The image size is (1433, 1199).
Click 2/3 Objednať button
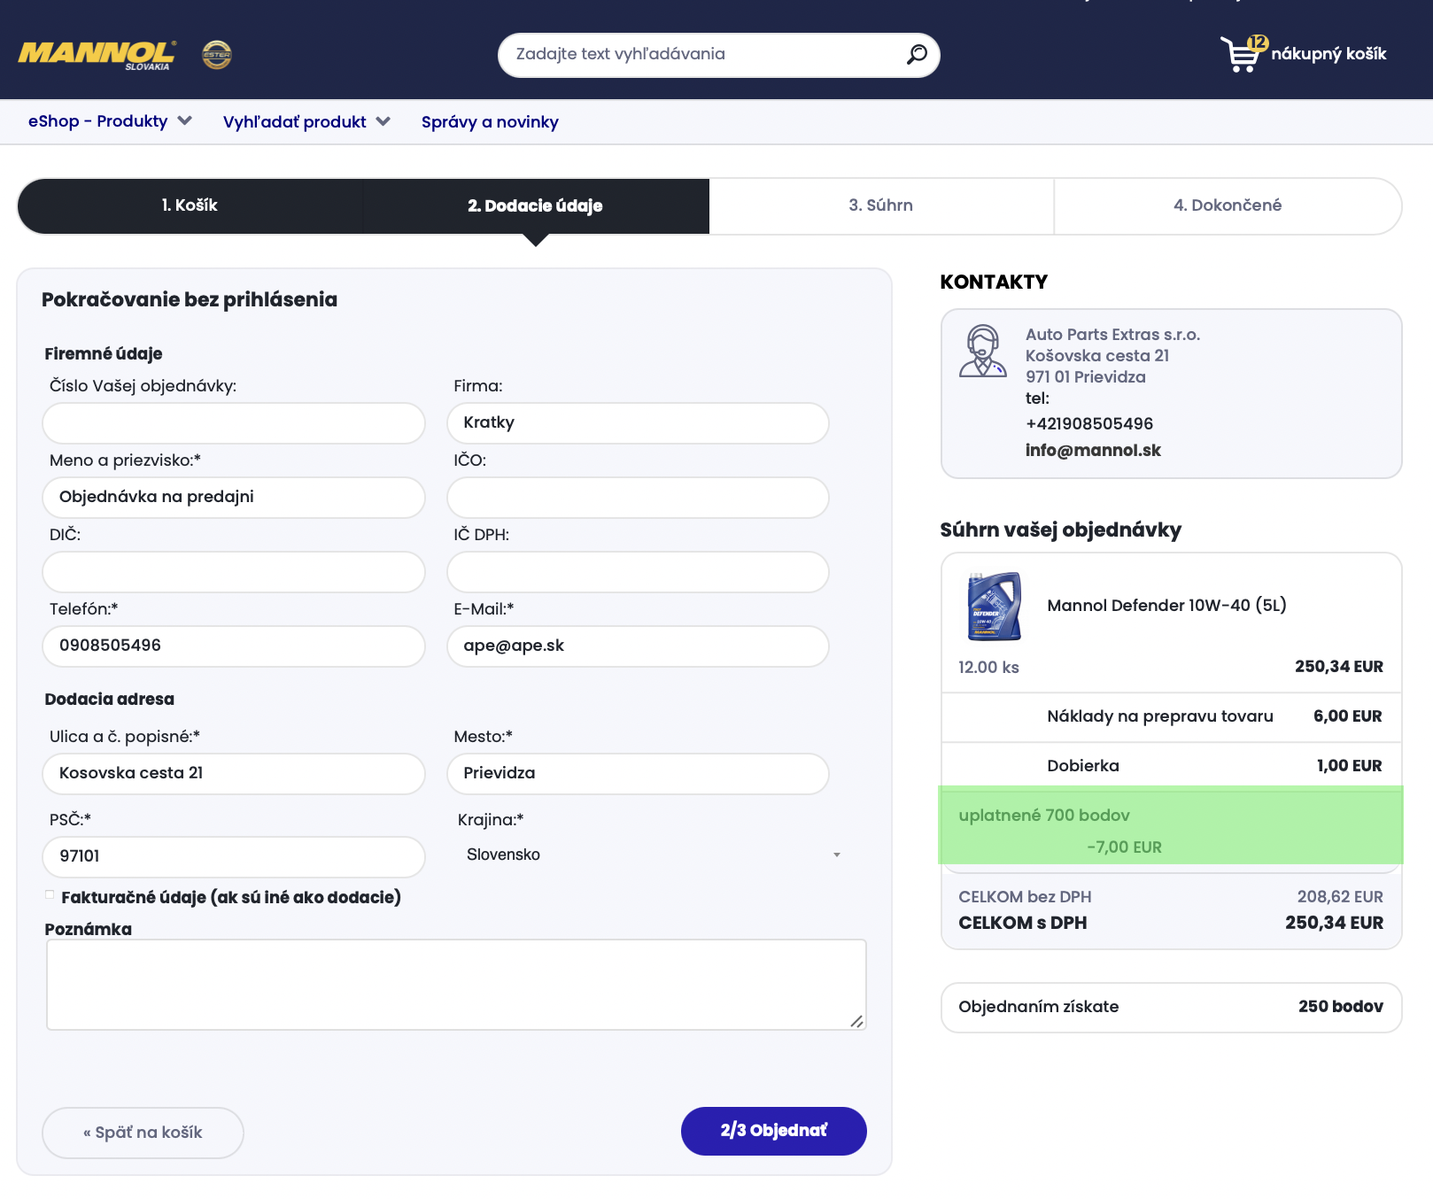(774, 1131)
